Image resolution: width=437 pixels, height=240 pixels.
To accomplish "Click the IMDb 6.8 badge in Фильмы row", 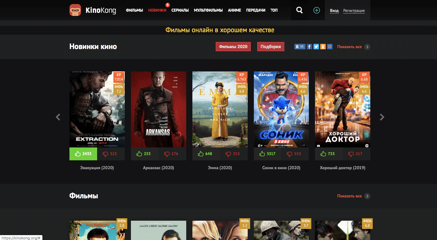I will click(x=367, y=223).
